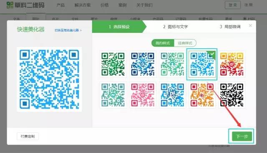Click the 付费定制 button
The image size is (267, 153).
[28, 136]
